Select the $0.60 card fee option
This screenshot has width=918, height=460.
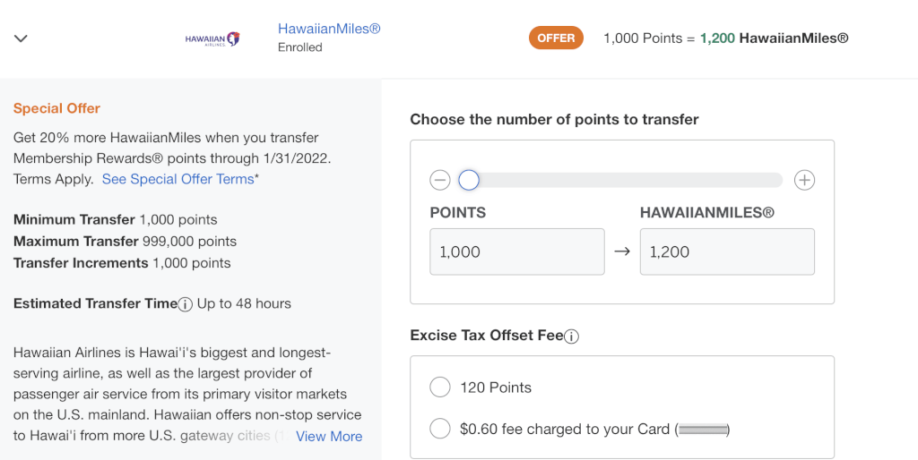[439, 429]
